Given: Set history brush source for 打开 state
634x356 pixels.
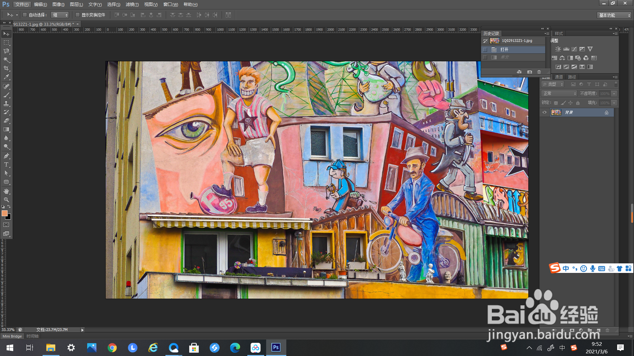Looking at the screenshot, I should point(485,50).
